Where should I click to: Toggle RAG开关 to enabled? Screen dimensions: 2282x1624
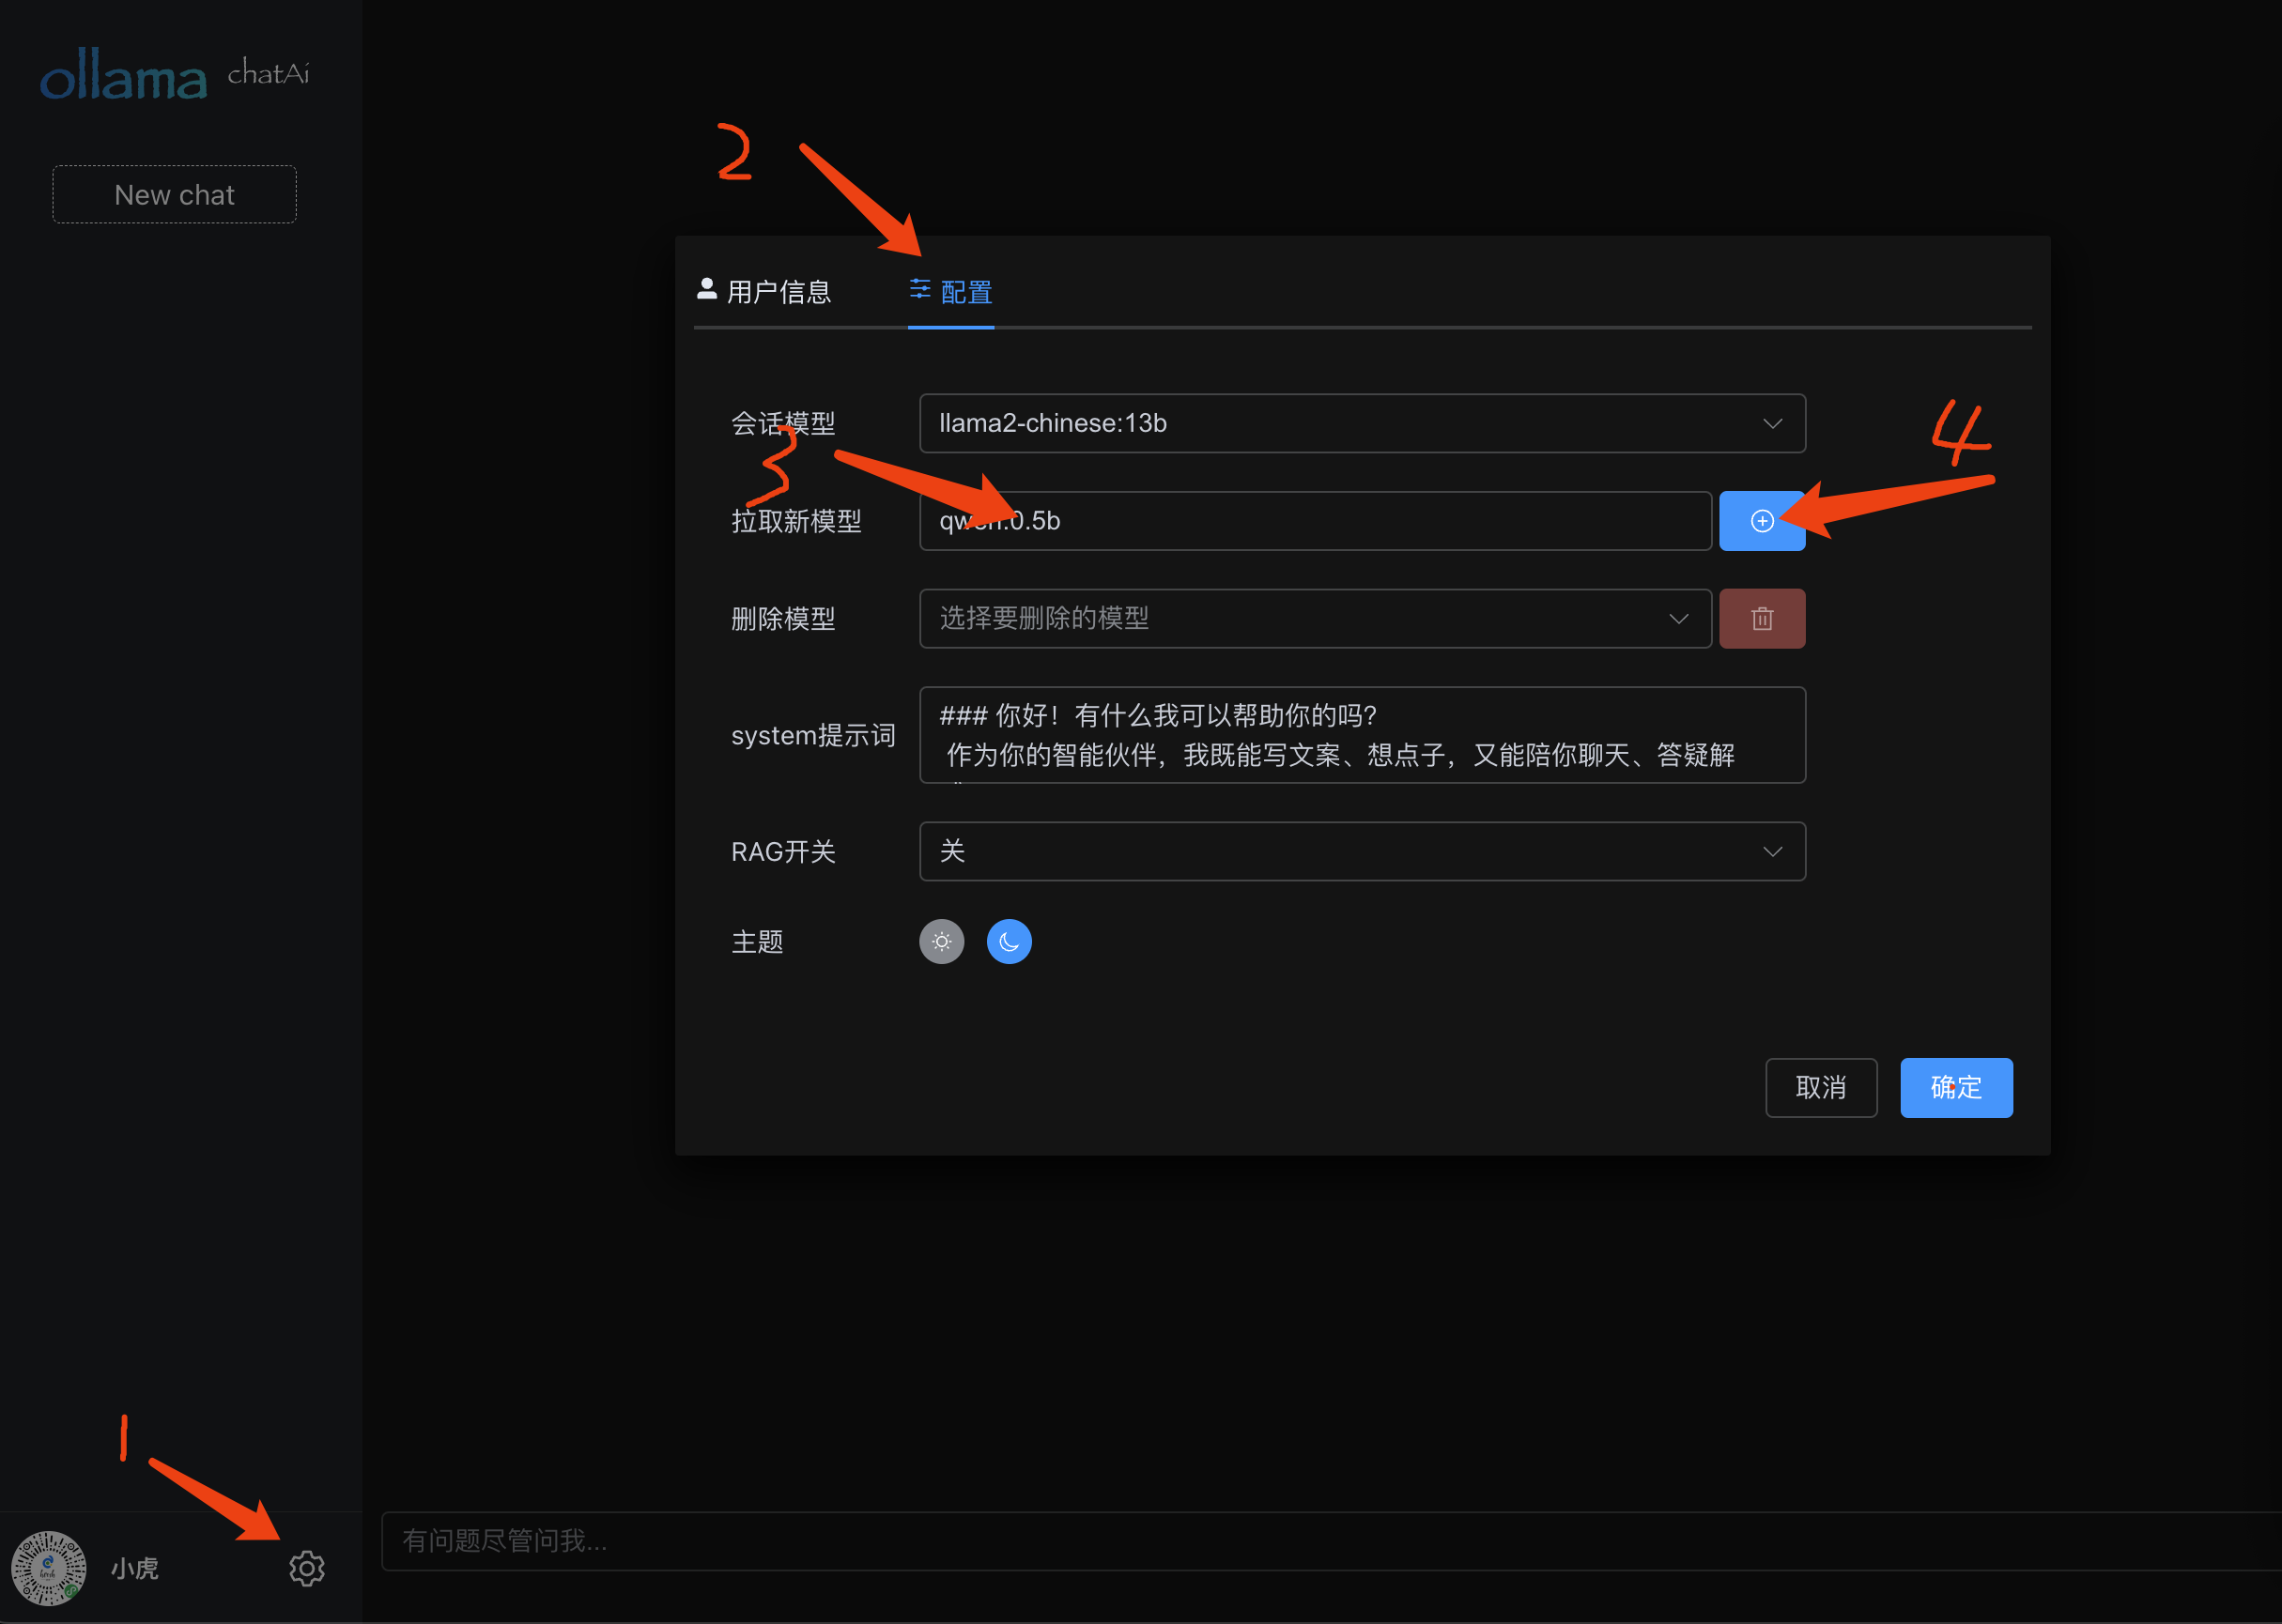click(1363, 850)
